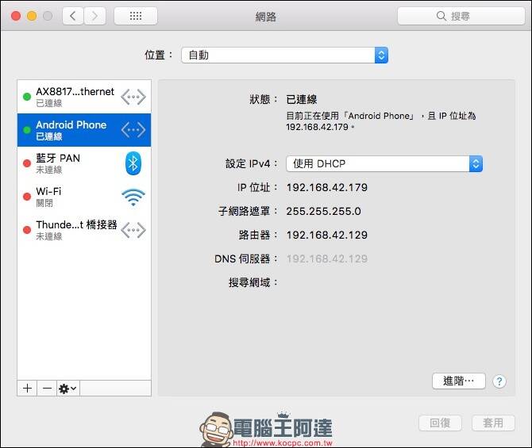This screenshot has height=448, width=532.
Task: Show all preferences grid button
Action: click(x=136, y=16)
